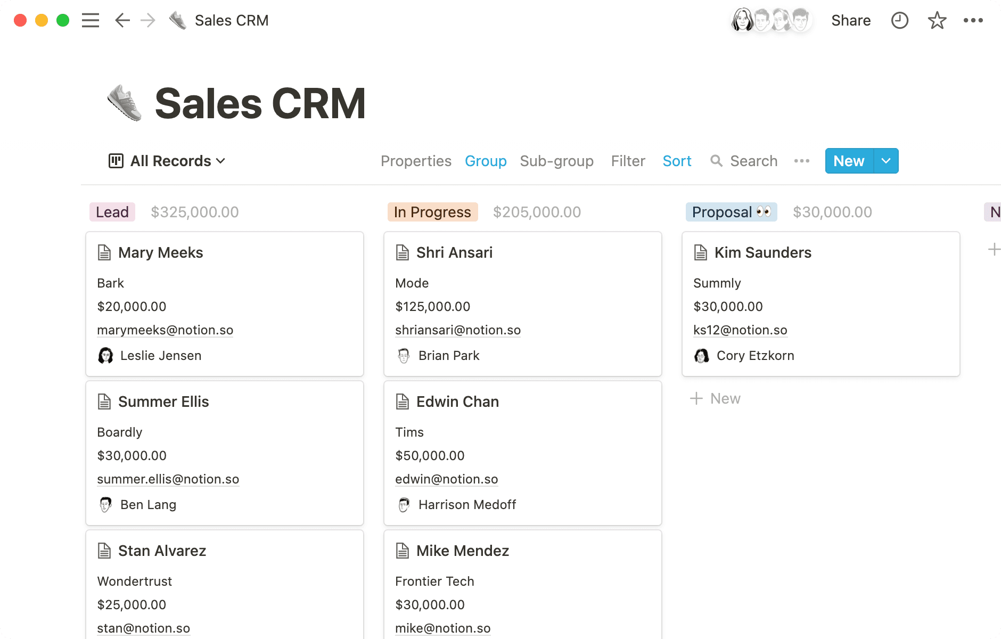The width and height of the screenshot is (1001, 639).
Task: Click the sneaker page icon next to Sales CRM title
Action: pos(177,20)
